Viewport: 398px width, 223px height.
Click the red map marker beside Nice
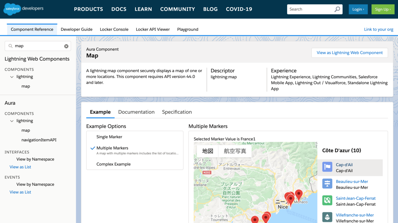(x=291, y=200)
